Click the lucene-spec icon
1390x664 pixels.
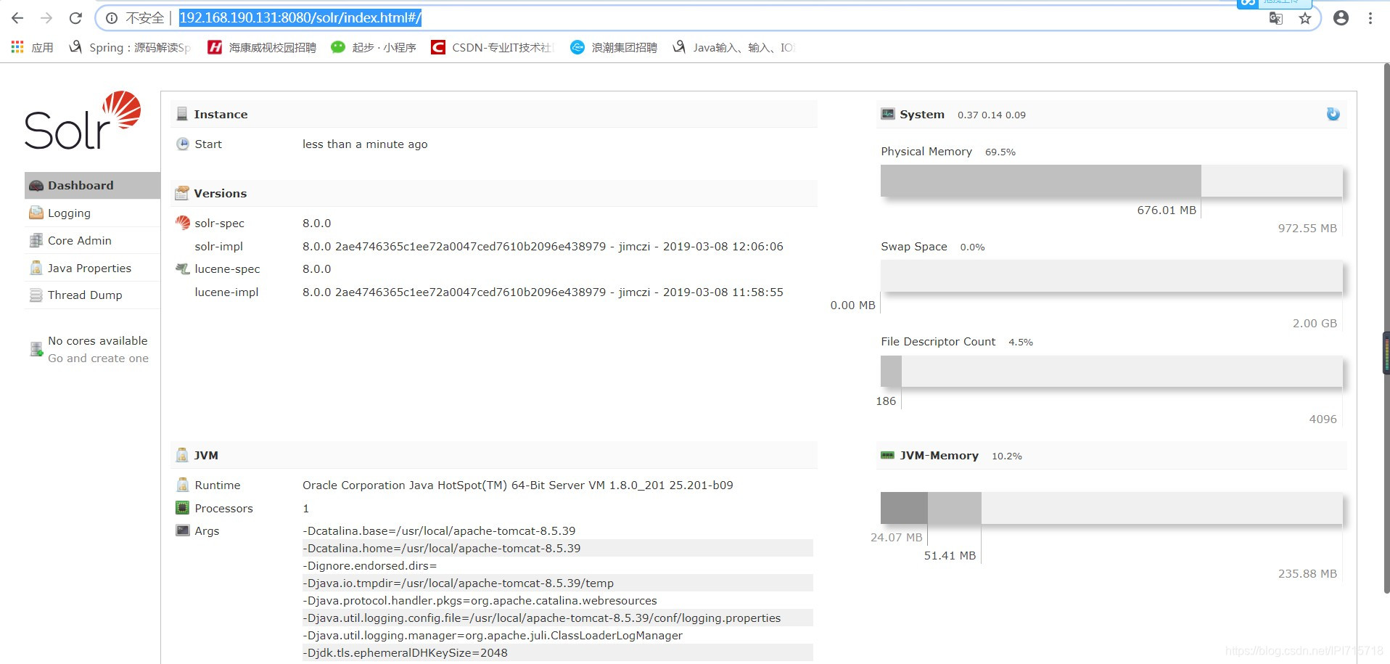pos(183,269)
